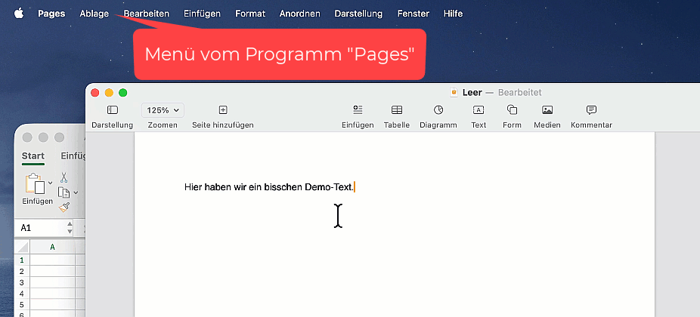Add a text box with Text icon
The height and width of the screenshot is (317, 700).
(479, 109)
